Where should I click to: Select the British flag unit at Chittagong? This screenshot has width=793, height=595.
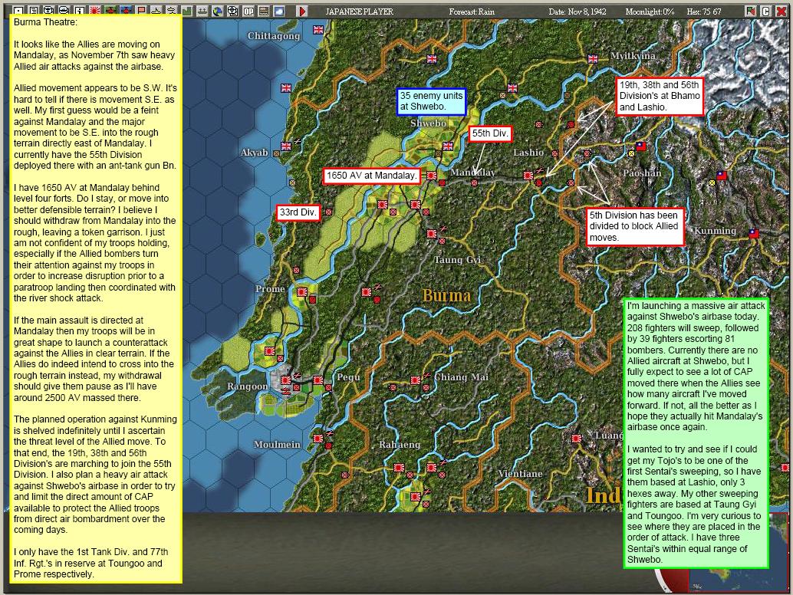(318, 30)
